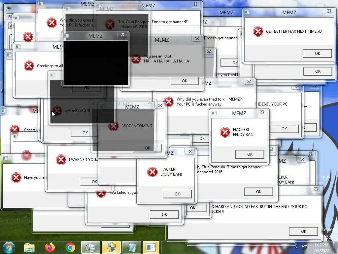
Task: Click error icon in truncated 'Why did you even t' dialog
Action: coord(52,23)
